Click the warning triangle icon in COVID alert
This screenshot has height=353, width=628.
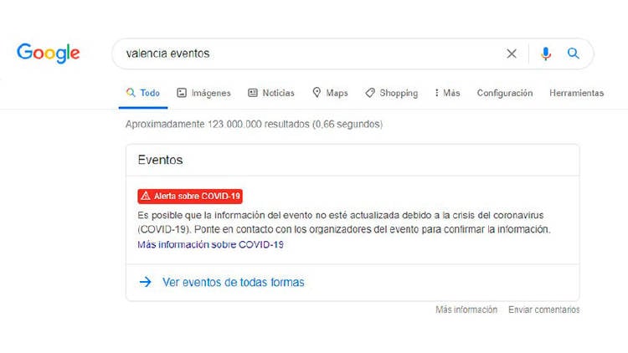point(146,196)
